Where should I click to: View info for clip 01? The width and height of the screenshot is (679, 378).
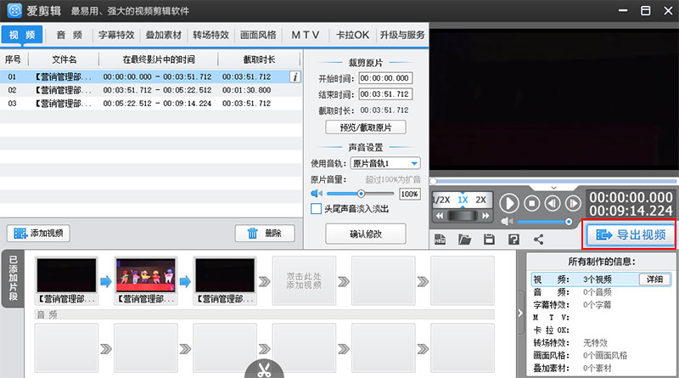[x=295, y=76]
